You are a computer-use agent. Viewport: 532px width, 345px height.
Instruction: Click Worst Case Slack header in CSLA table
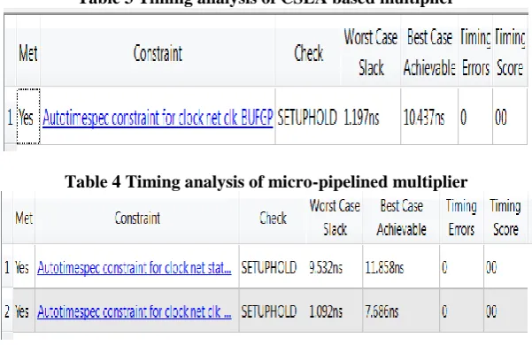pyautogui.click(x=371, y=52)
